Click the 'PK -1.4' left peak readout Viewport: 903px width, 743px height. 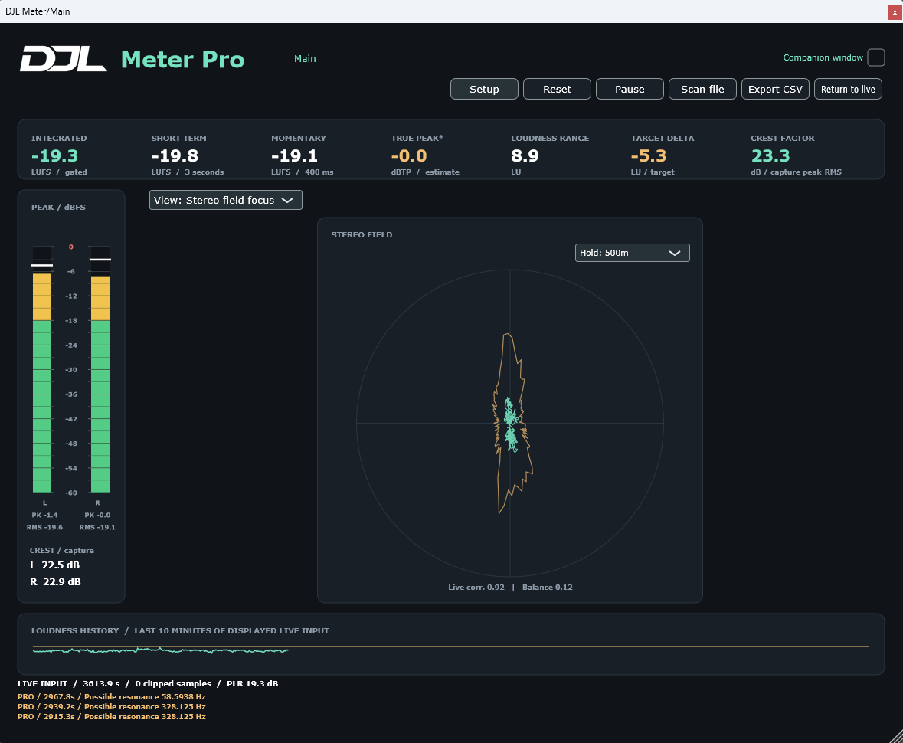[44, 515]
